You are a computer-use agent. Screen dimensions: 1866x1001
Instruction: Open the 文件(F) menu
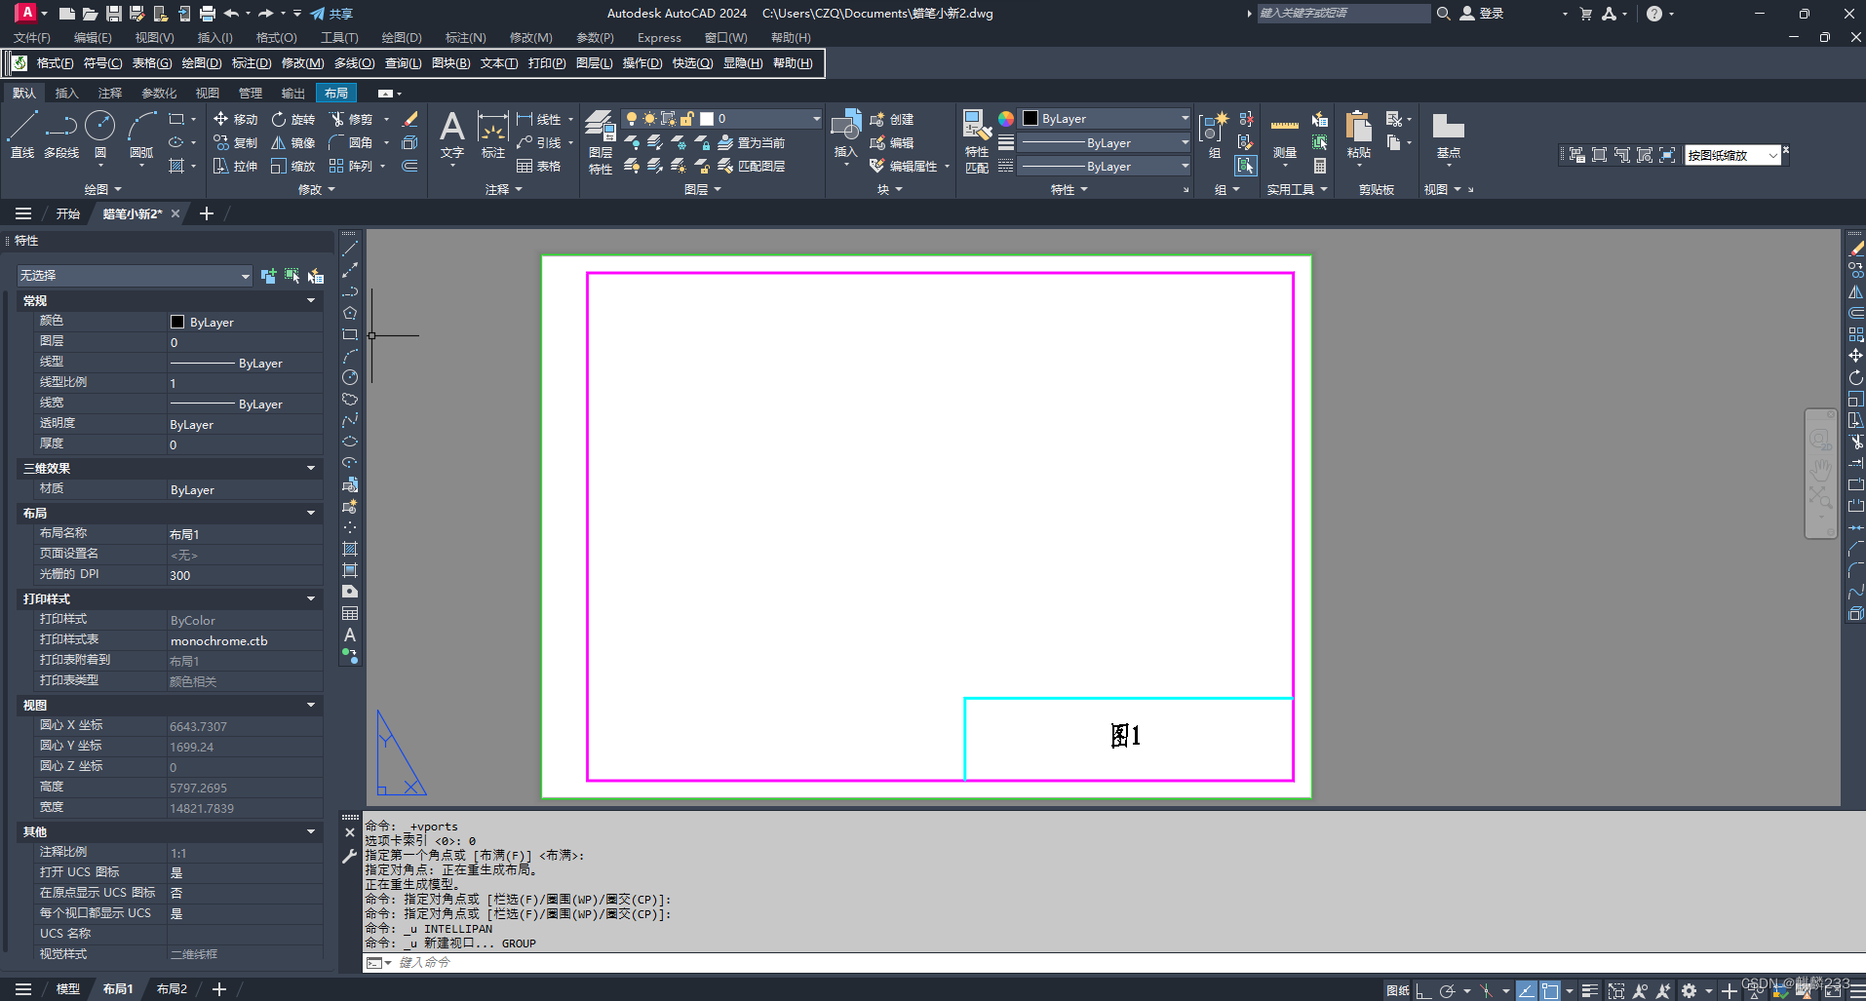(31, 37)
